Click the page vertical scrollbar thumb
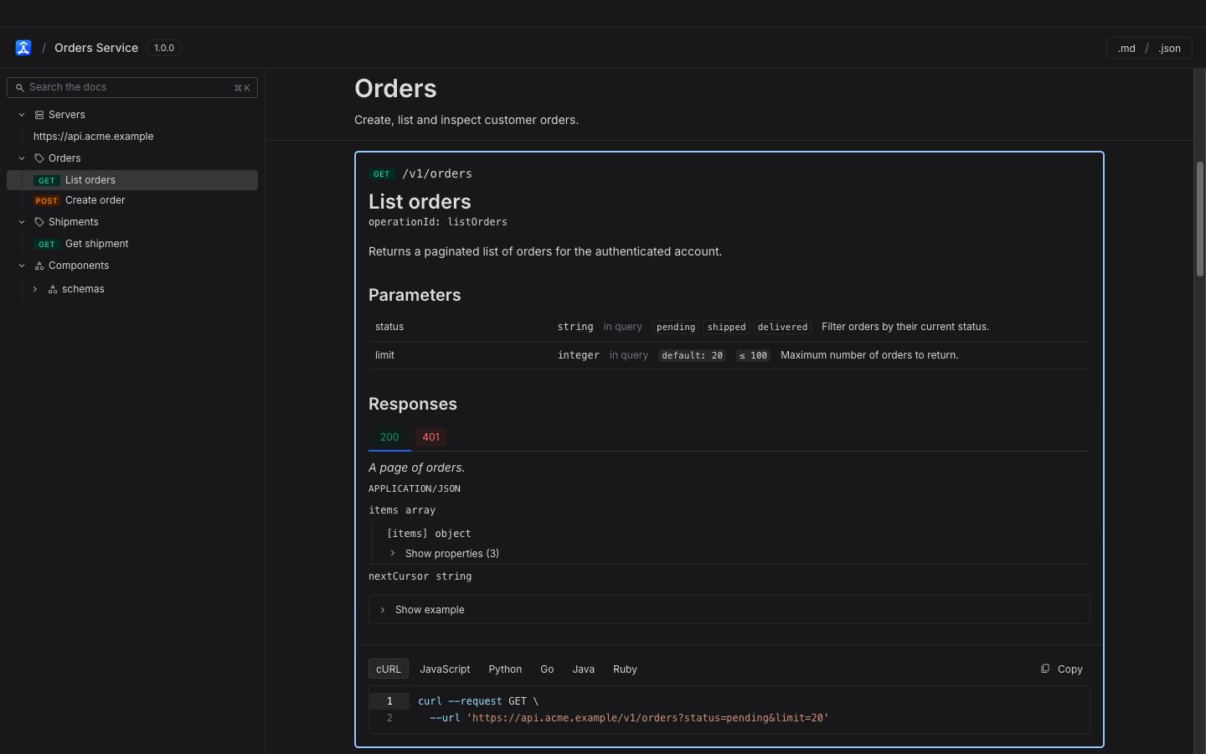Screen dimensions: 1206x754 click(1199, 219)
